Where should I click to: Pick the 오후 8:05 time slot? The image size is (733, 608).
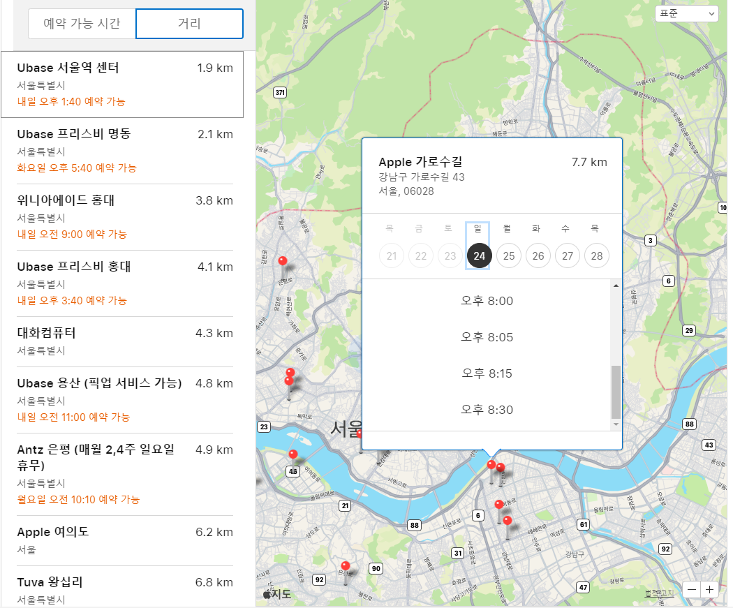(487, 337)
